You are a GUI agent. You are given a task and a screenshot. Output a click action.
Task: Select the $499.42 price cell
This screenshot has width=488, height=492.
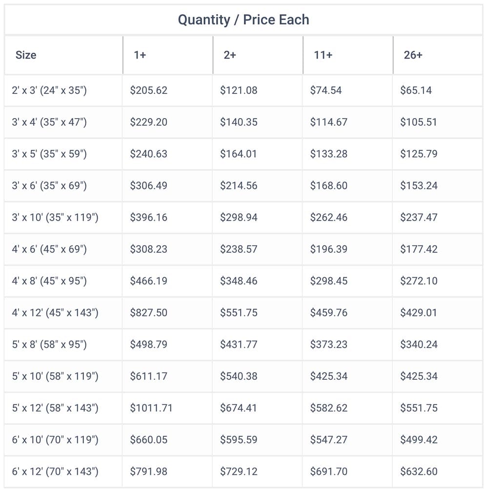click(419, 440)
